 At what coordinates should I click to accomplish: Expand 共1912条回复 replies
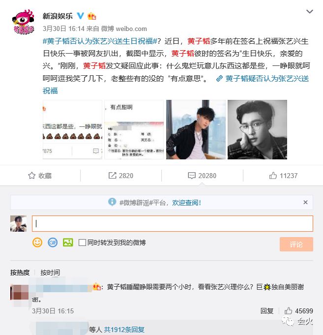[124, 330]
